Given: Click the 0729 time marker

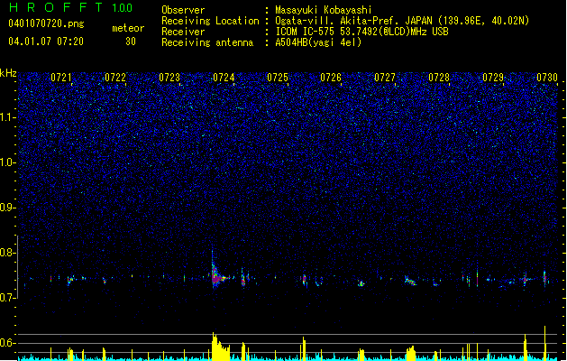Looking at the screenshot, I should (x=493, y=78).
